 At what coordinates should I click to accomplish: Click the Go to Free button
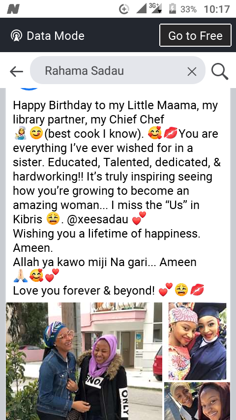pos(195,35)
